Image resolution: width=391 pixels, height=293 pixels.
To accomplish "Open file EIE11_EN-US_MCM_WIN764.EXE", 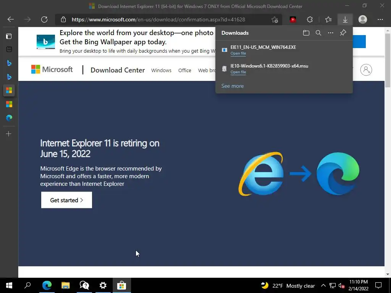I will pyautogui.click(x=238, y=53).
